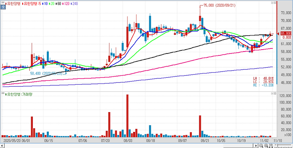Click the LH : 48.81% value
Viewport: 293px width, 148px height.
pos(263,78)
